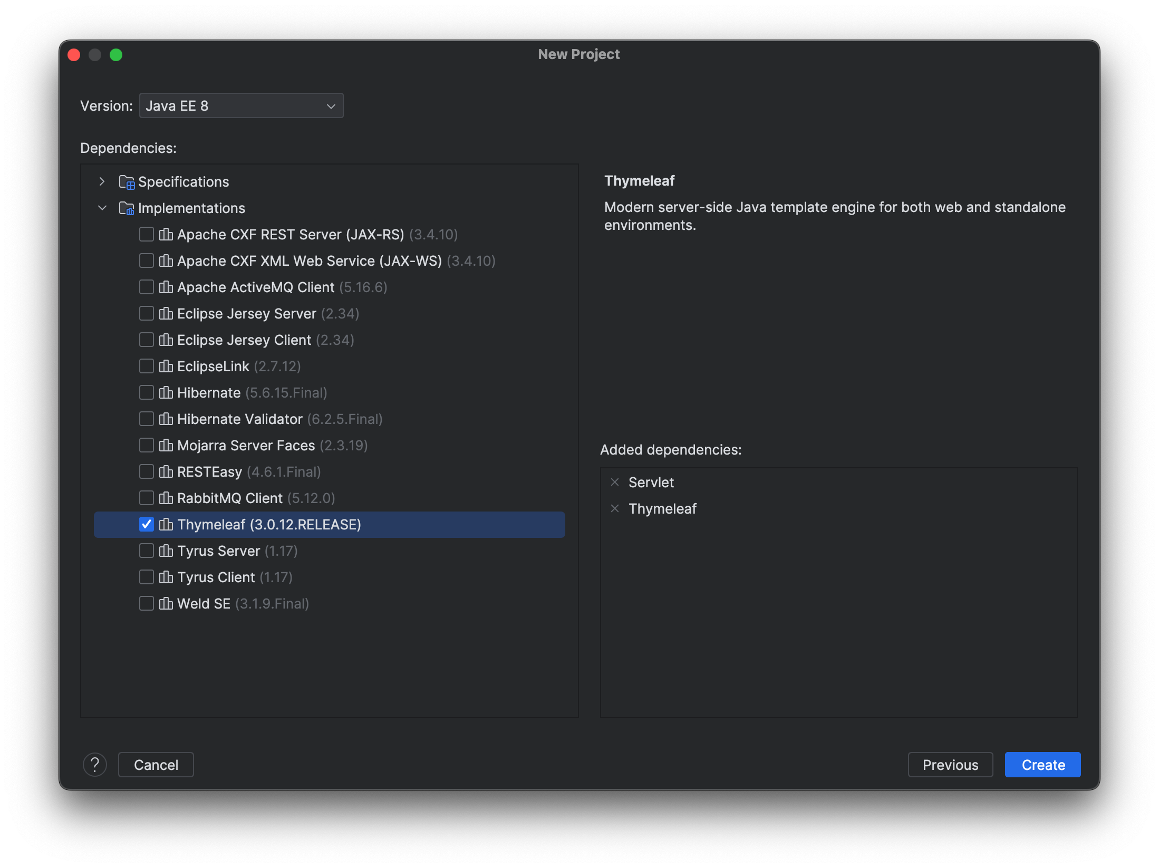The image size is (1159, 868).
Task: Remove Thymeleaf from added dependencies
Action: click(615, 508)
